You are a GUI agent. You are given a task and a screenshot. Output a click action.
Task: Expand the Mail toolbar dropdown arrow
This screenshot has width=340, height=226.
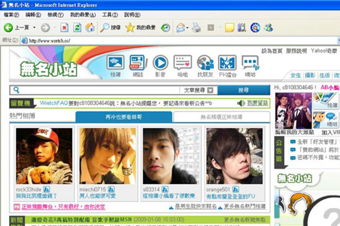(x=187, y=27)
